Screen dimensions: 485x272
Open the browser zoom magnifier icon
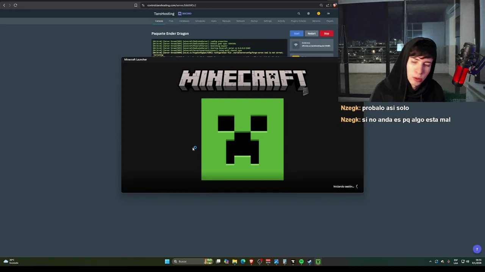tap(321, 5)
